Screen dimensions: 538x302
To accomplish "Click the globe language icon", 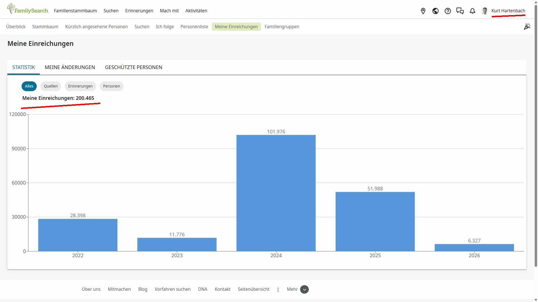I will tap(435, 11).
